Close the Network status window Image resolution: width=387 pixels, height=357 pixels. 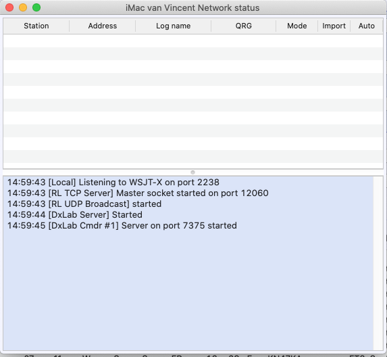9,7
